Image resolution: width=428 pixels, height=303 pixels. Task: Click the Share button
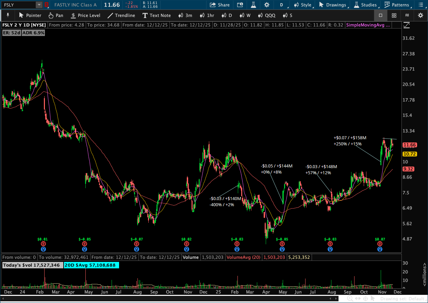point(220,5)
